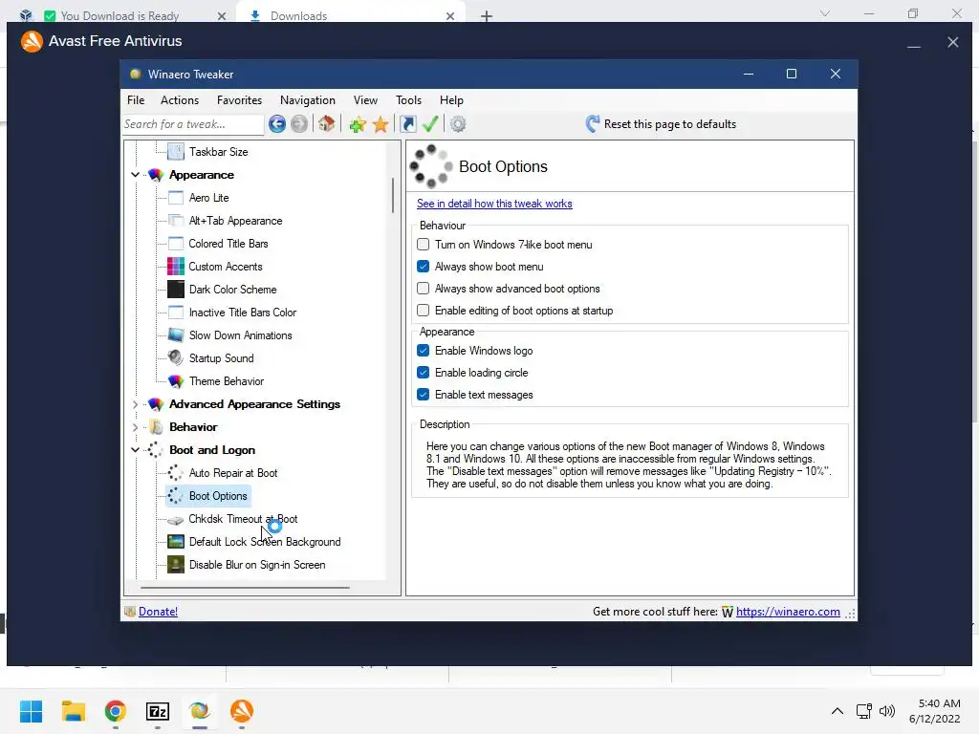Image resolution: width=979 pixels, height=734 pixels.
Task: Open File Explorer from taskbar
Action: click(x=73, y=711)
